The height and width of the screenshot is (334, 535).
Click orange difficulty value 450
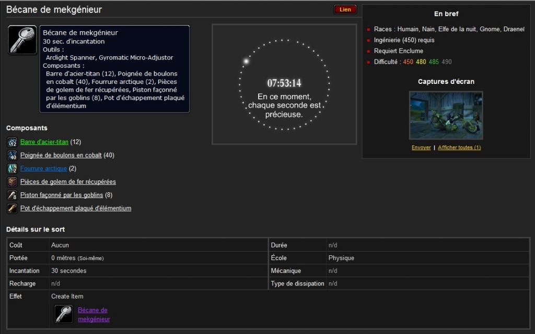[x=408, y=62]
